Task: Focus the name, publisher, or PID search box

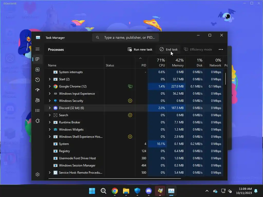Action: (x=125, y=37)
